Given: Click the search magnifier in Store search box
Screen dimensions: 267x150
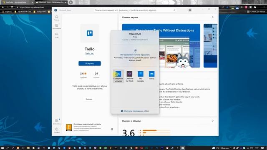Looking at the screenshot, I should click(x=174, y=10).
